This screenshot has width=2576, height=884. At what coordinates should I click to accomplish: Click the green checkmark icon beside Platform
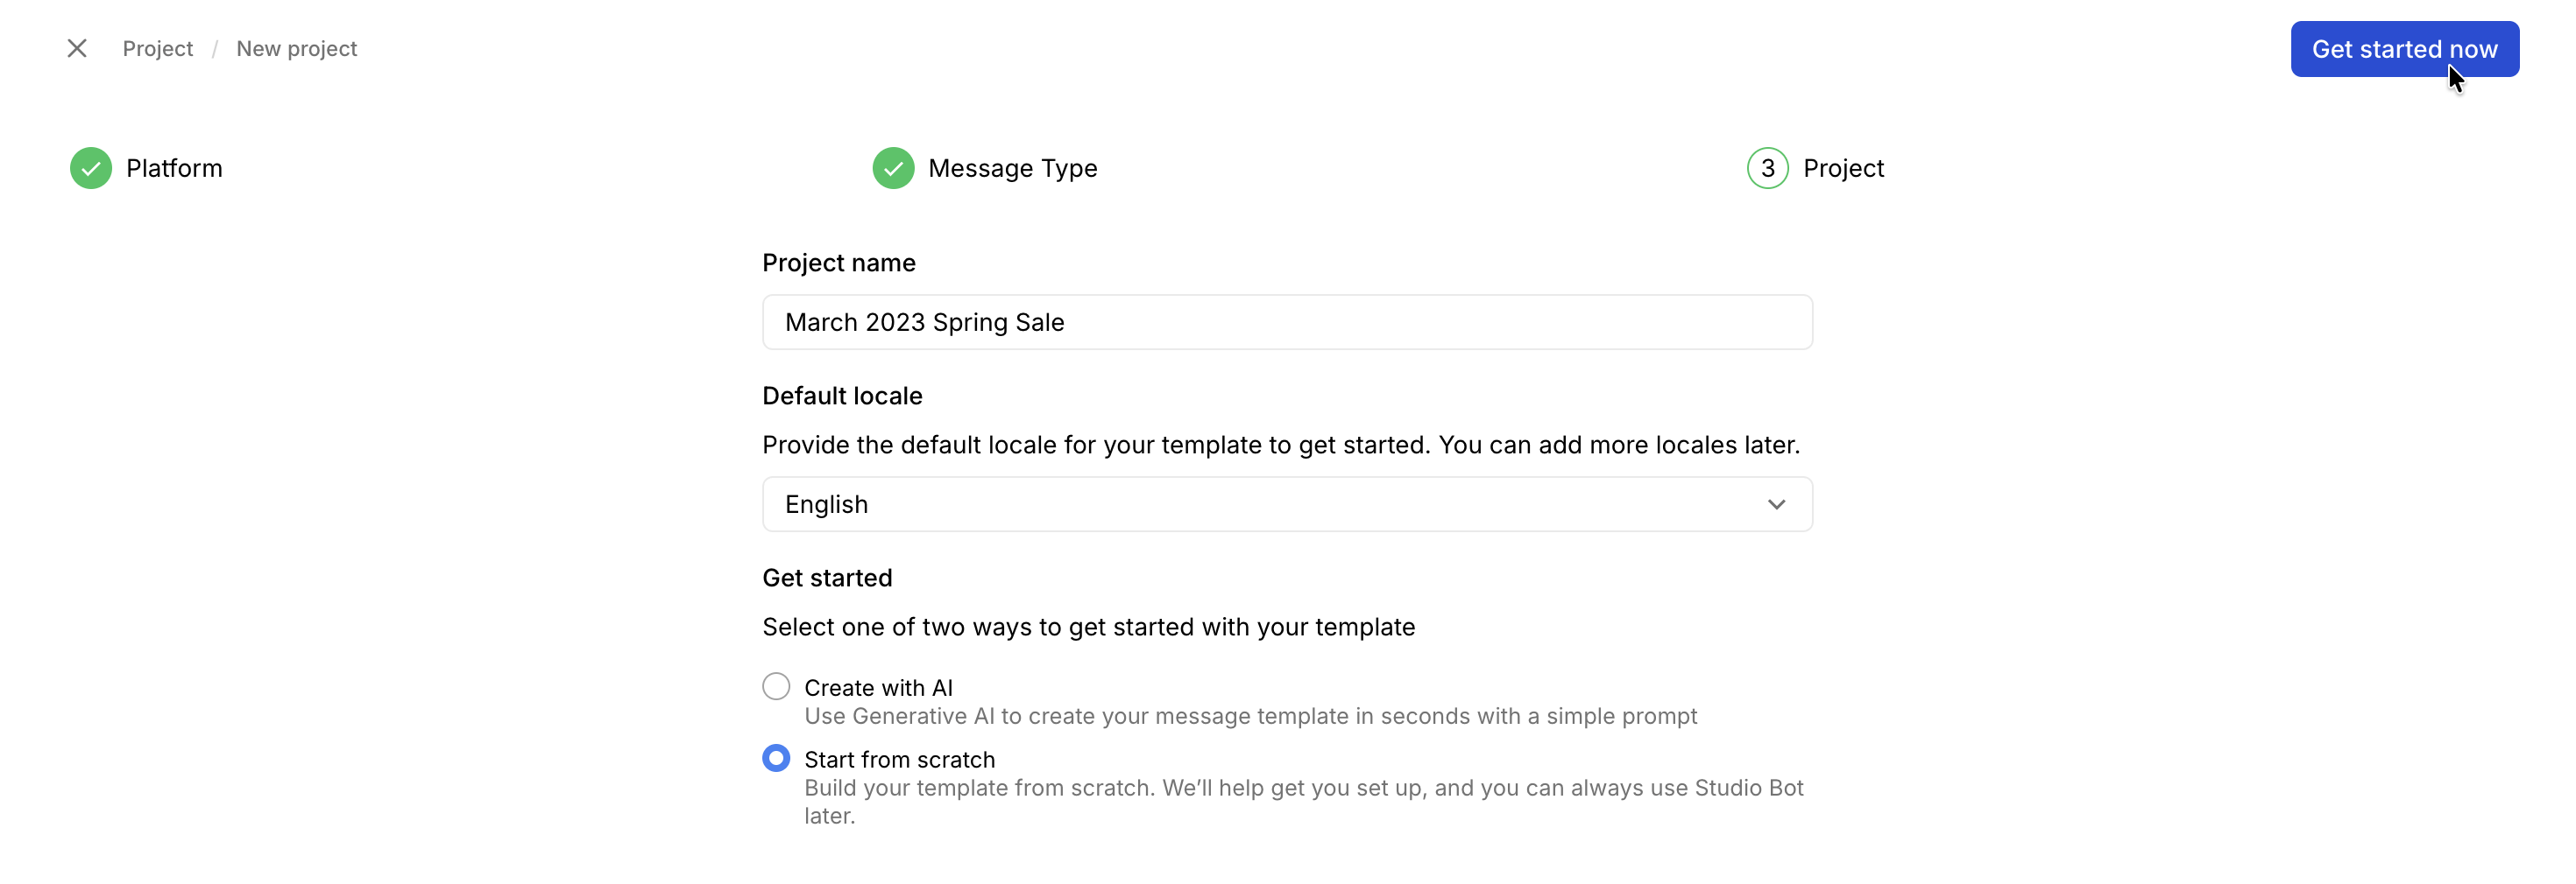(91, 168)
